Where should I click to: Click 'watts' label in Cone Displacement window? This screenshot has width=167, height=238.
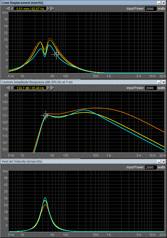[162, 9]
